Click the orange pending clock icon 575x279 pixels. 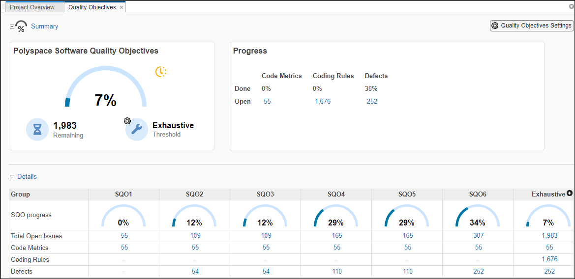[x=161, y=72]
